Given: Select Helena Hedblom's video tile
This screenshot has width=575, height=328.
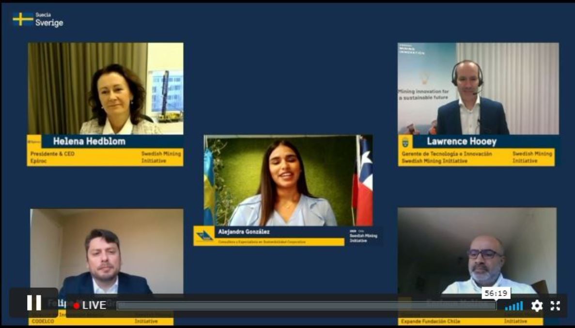Looking at the screenshot, I should point(106,88).
